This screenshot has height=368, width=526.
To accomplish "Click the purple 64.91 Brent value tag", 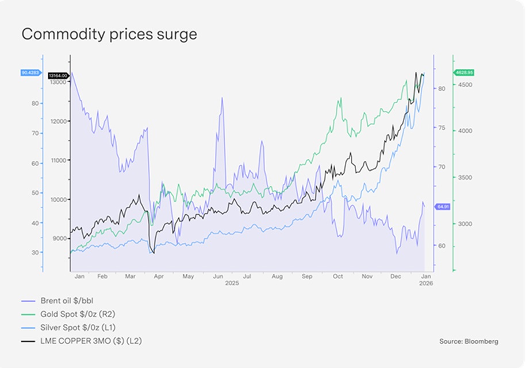I will coord(443,206).
